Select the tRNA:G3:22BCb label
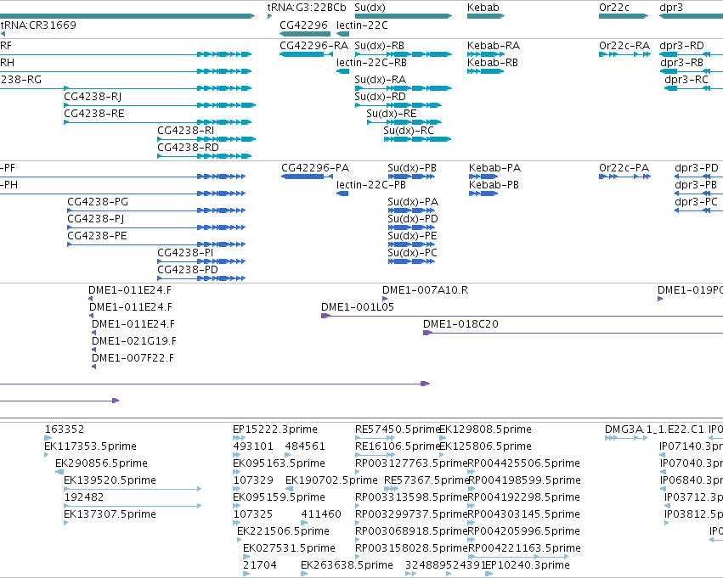723x578 pixels. tap(307, 8)
